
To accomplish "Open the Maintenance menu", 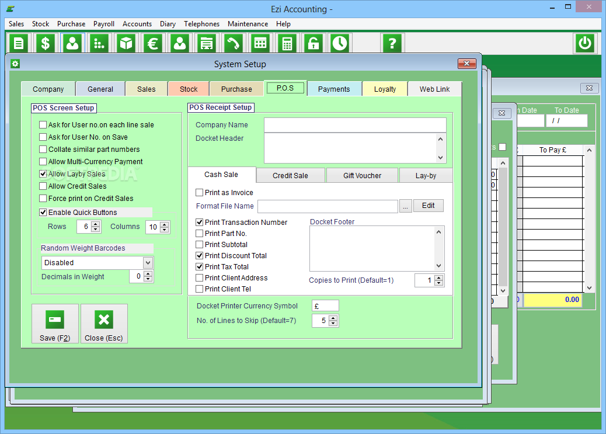I will [248, 24].
